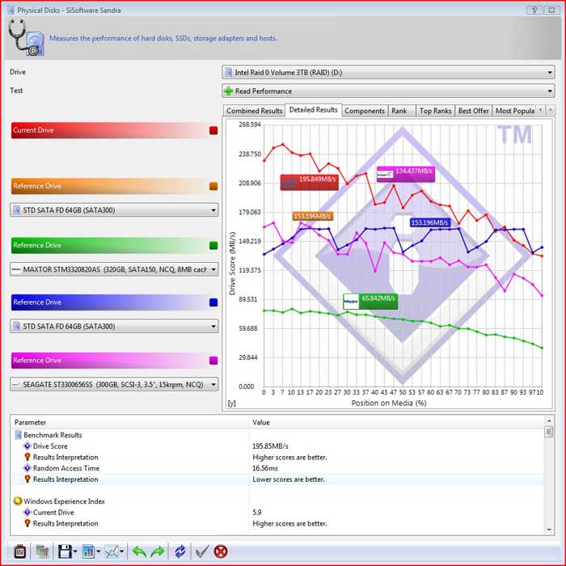Switch to the Combined Results tab
This screenshot has height=566, width=566.
click(254, 111)
